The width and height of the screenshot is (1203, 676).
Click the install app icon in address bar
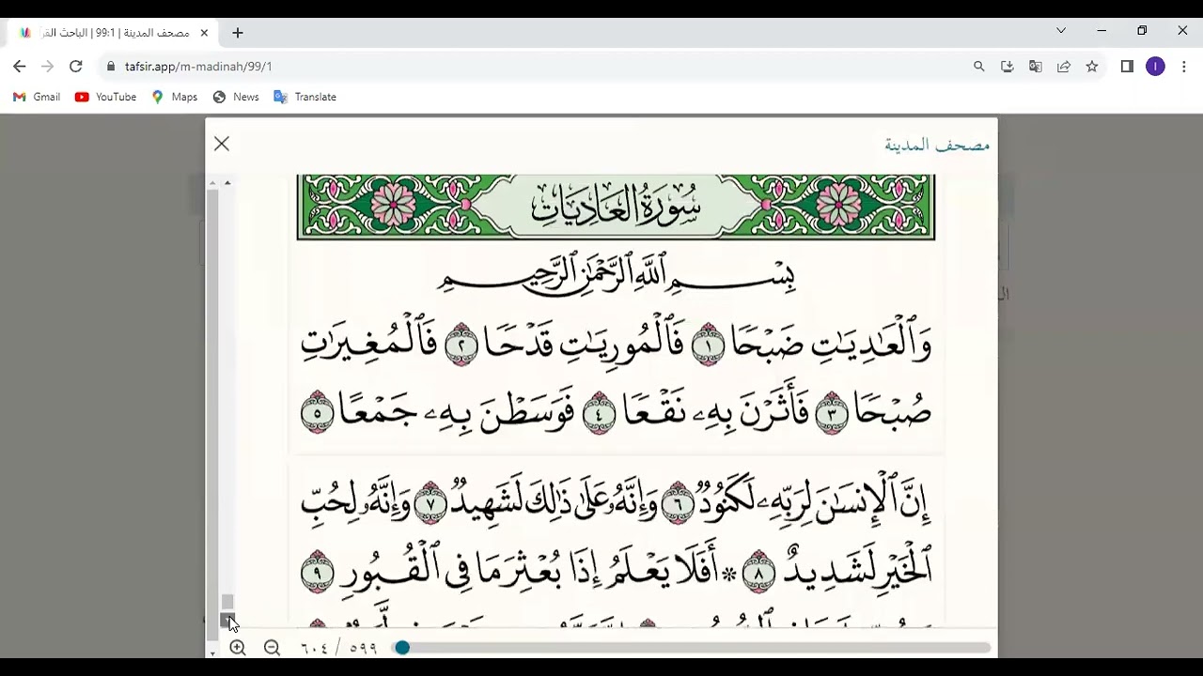click(1008, 67)
